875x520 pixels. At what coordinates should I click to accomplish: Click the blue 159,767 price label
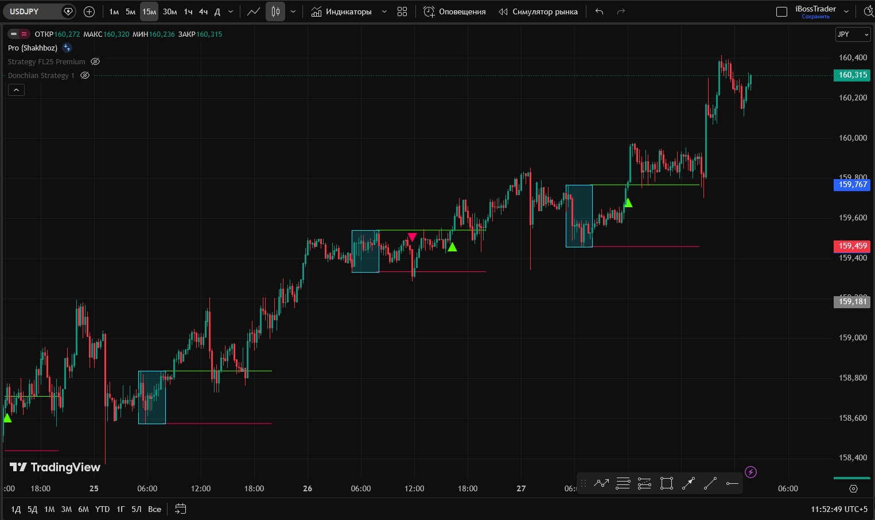[x=852, y=185]
